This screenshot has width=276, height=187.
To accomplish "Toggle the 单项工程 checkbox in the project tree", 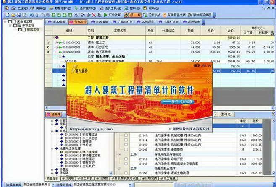I will point(15,26).
